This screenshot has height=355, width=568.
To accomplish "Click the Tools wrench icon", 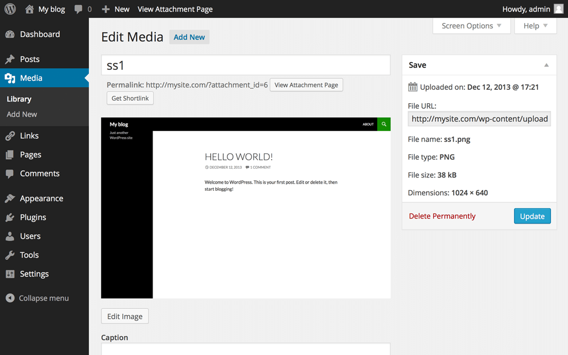I will click(x=10, y=255).
